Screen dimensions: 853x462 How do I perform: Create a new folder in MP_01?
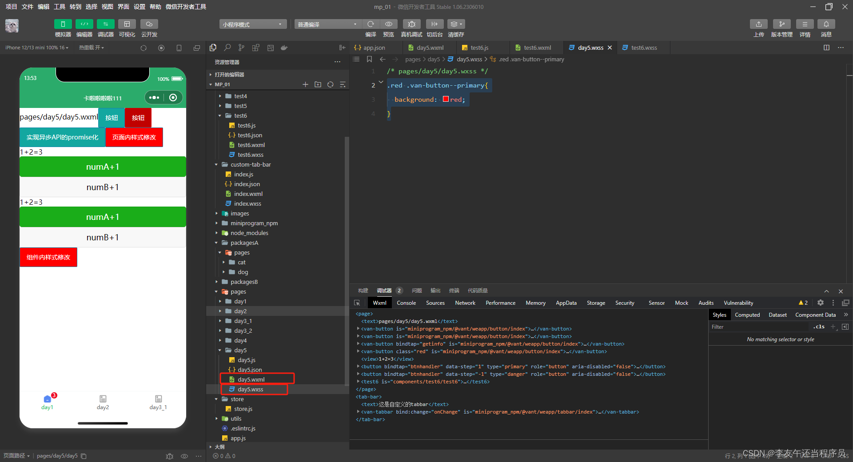click(318, 84)
